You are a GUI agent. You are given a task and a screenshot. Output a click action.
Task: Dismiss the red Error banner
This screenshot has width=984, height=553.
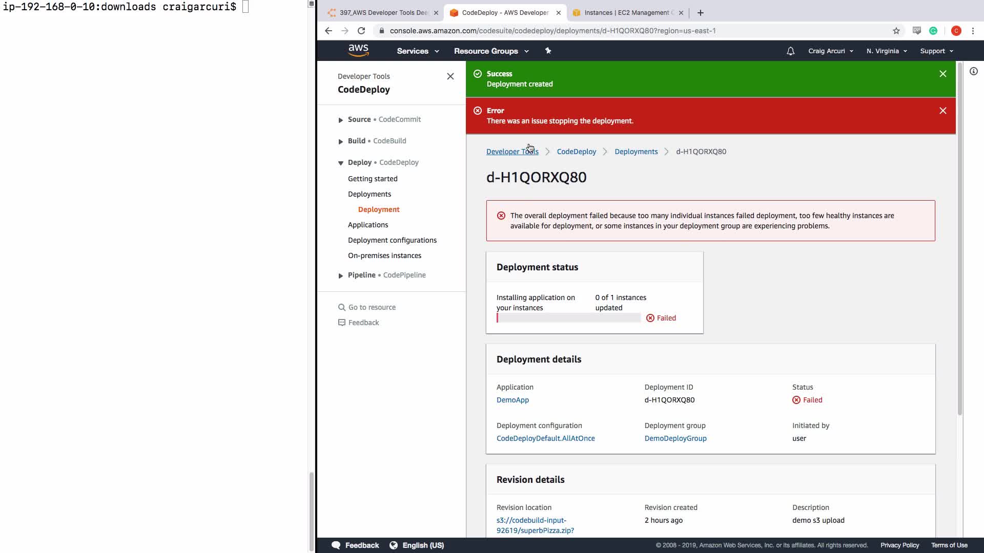coord(942,111)
